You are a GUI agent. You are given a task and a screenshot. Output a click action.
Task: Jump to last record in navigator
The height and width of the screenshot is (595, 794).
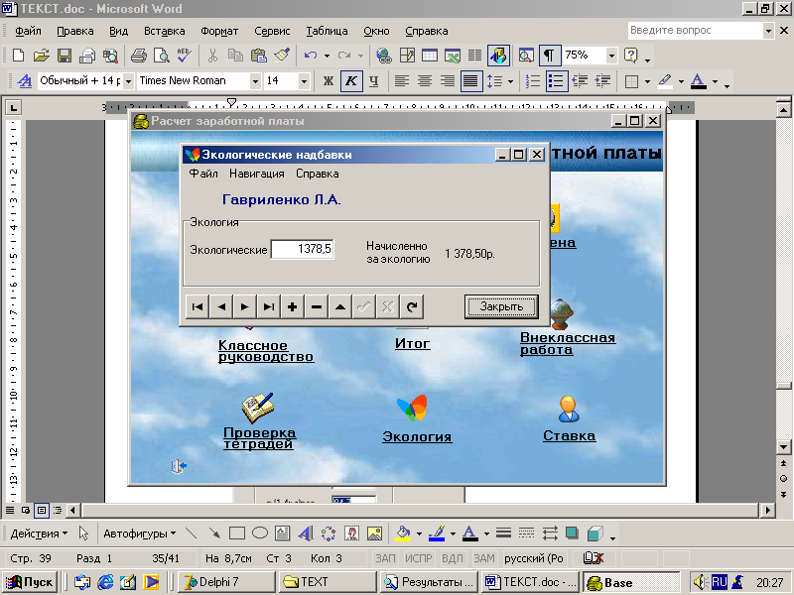[269, 306]
